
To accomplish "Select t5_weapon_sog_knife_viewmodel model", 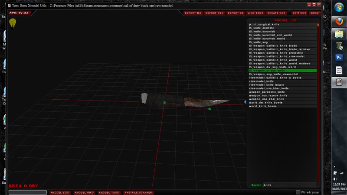I will point(283,74).
